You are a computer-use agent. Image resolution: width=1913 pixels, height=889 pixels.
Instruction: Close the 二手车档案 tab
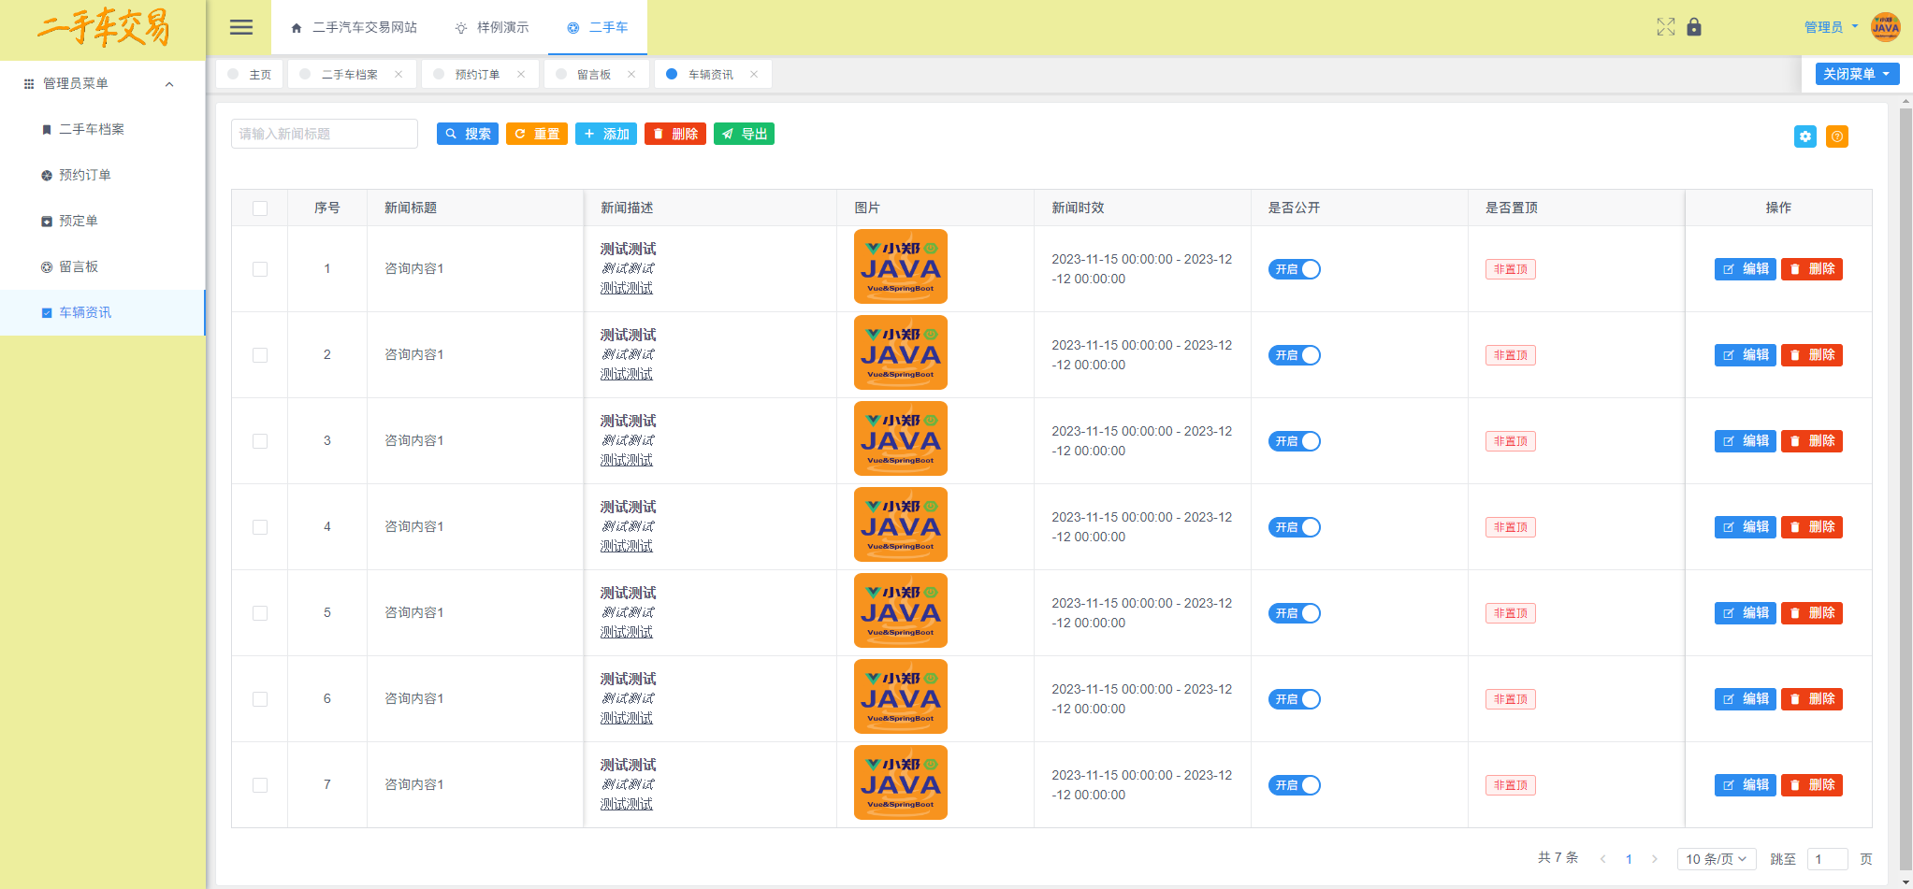tap(399, 75)
